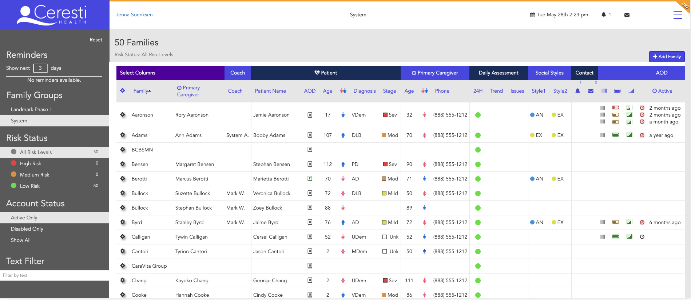Screen dimensions: 691x300
Task: Click the Add Family button
Action: 667,57
